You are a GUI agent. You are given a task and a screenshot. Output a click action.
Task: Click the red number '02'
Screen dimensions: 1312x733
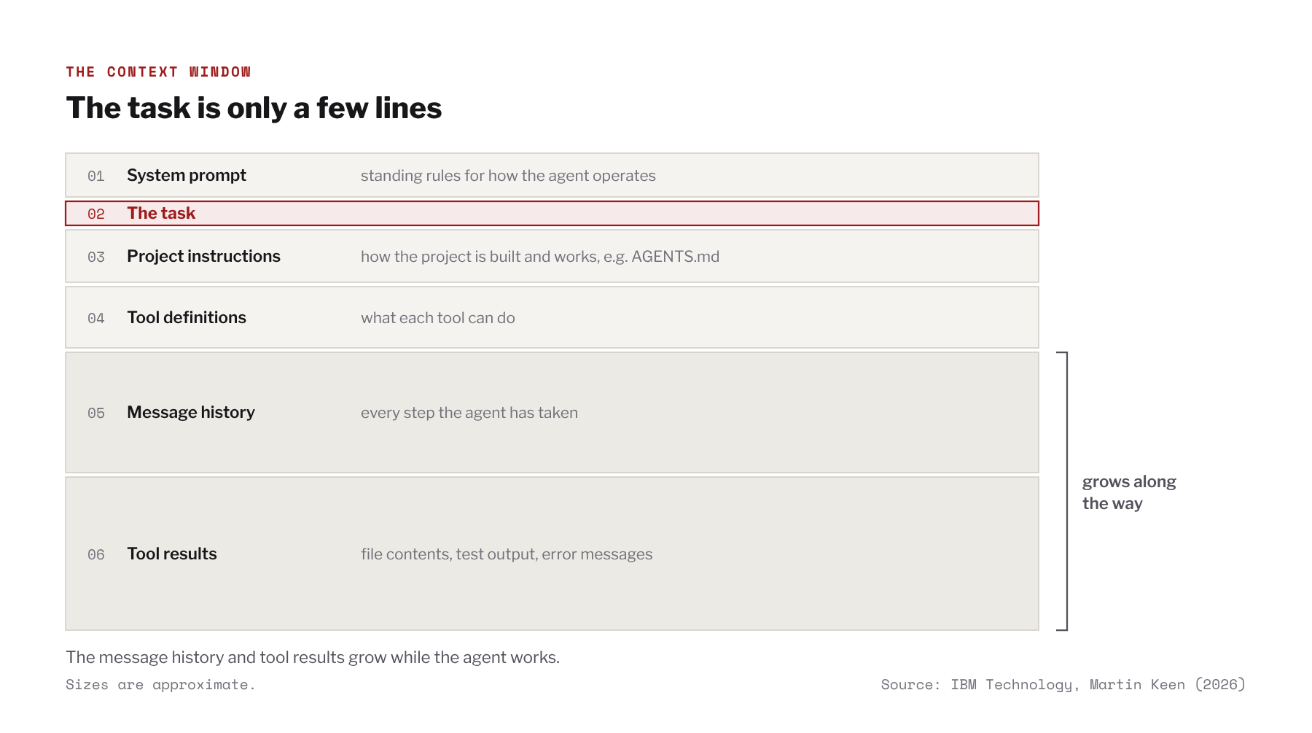point(96,214)
